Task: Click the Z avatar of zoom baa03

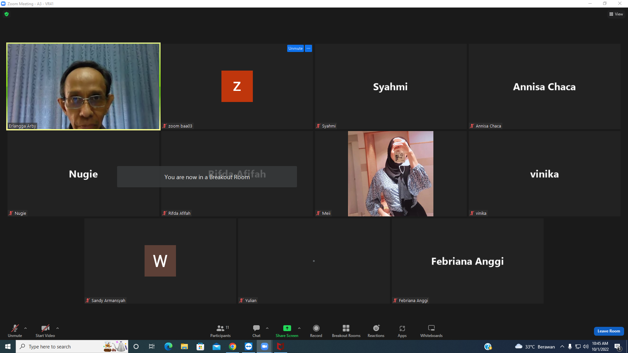Action: [237, 86]
